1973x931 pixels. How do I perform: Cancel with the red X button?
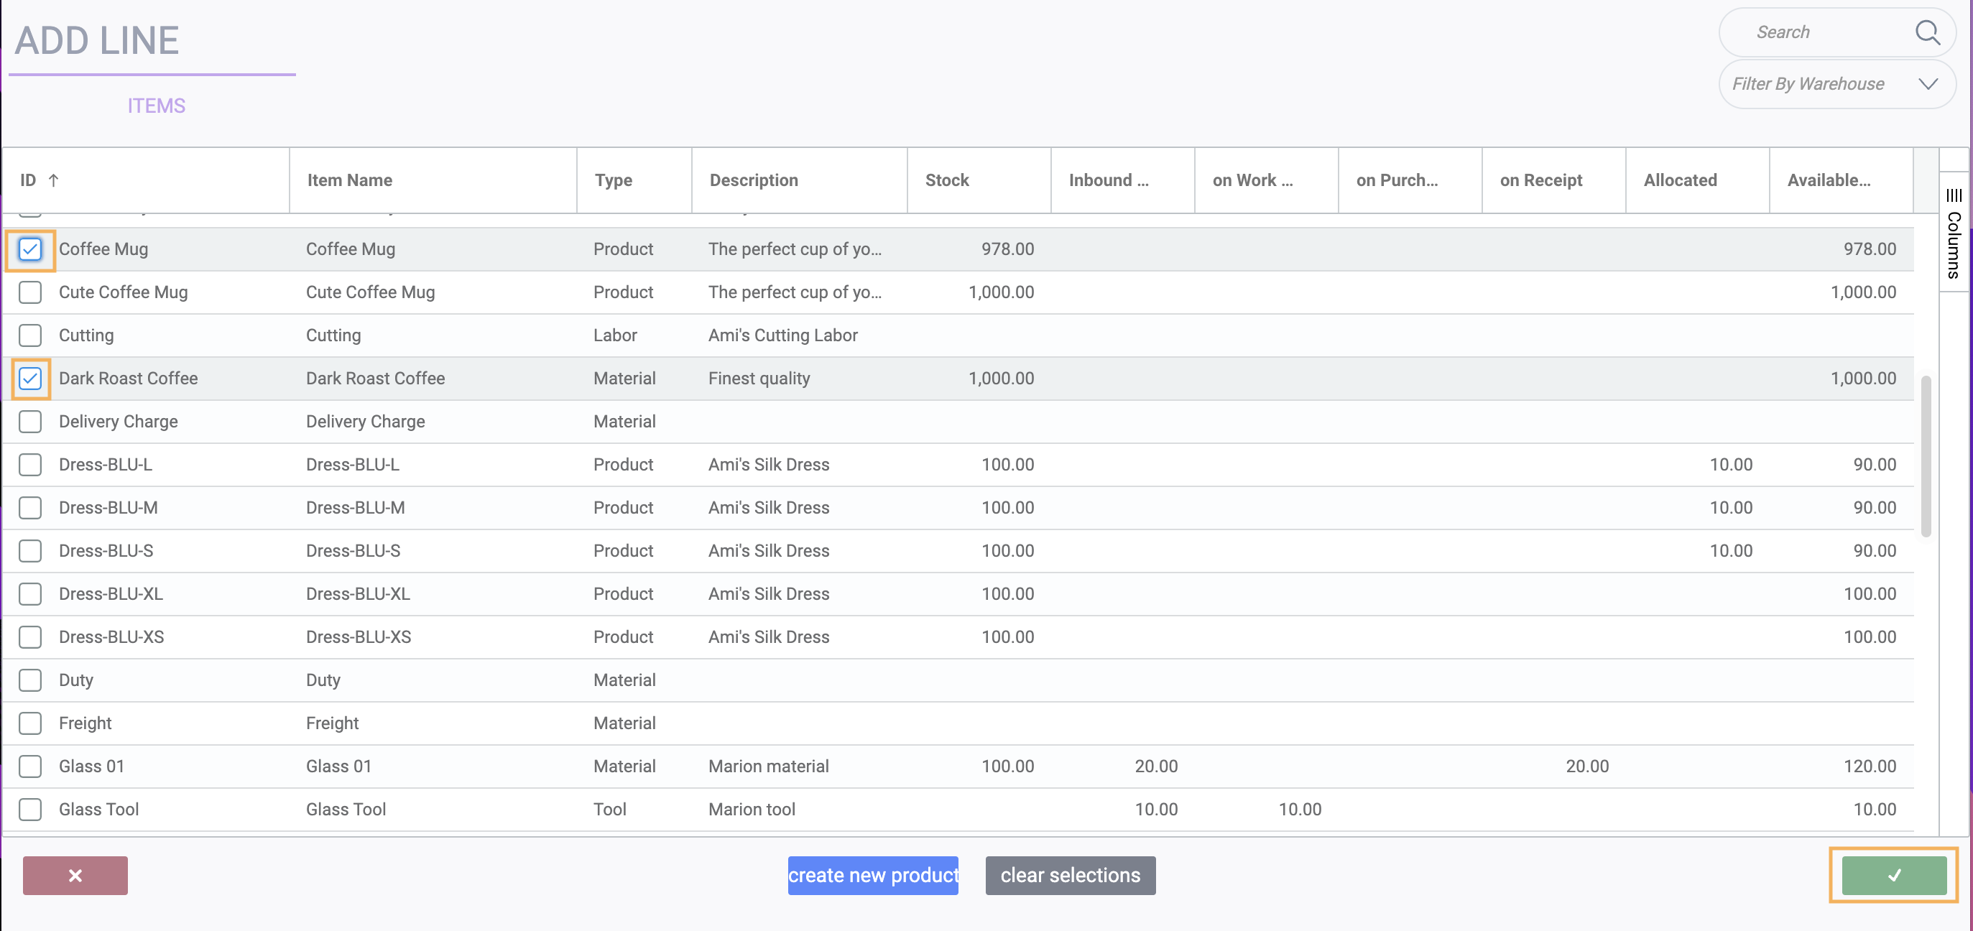pyautogui.click(x=75, y=875)
